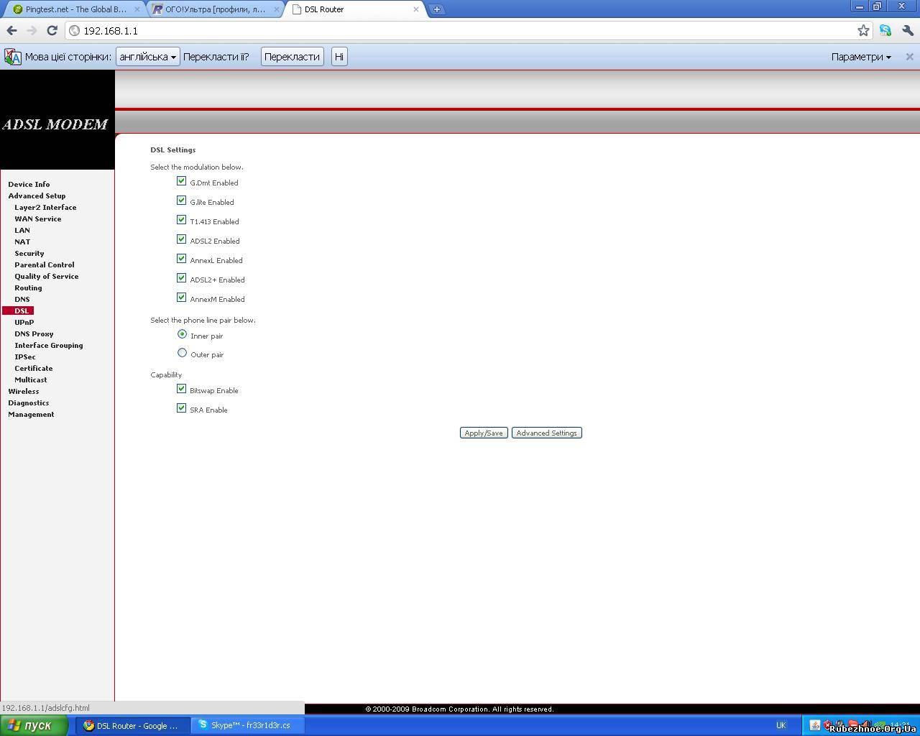Select the Inner pair radio button
920x736 pixels.
pyautogui.click(x=182, y=334)
